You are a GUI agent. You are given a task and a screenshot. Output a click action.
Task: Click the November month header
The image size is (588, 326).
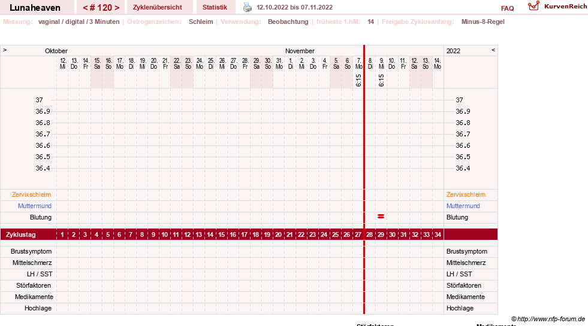300,51
